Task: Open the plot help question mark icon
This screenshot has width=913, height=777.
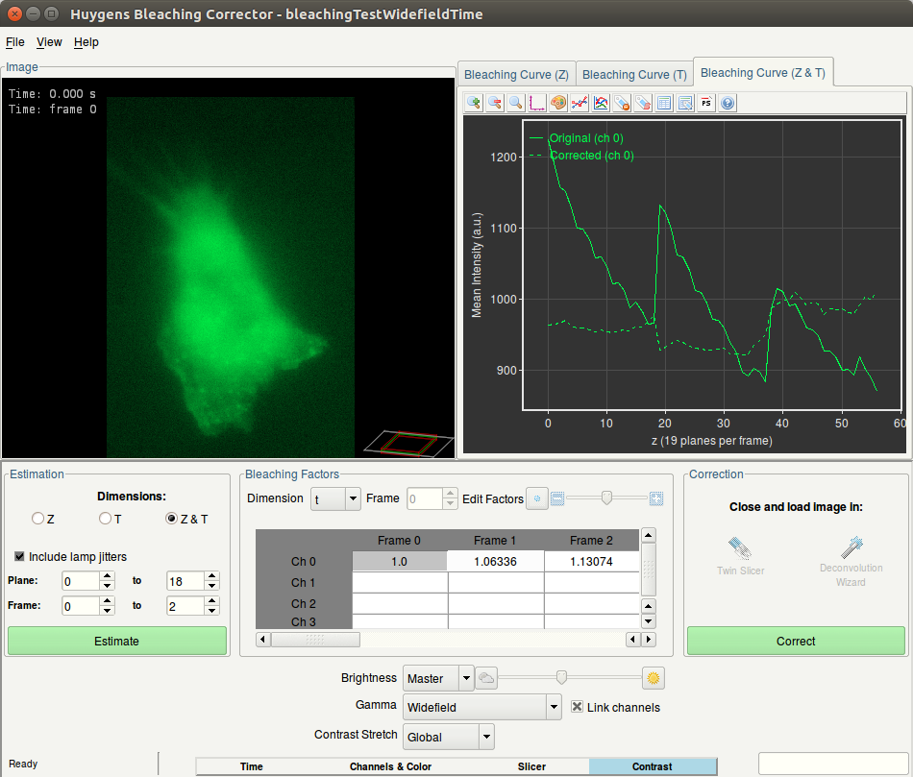Action: coord(728,103)
